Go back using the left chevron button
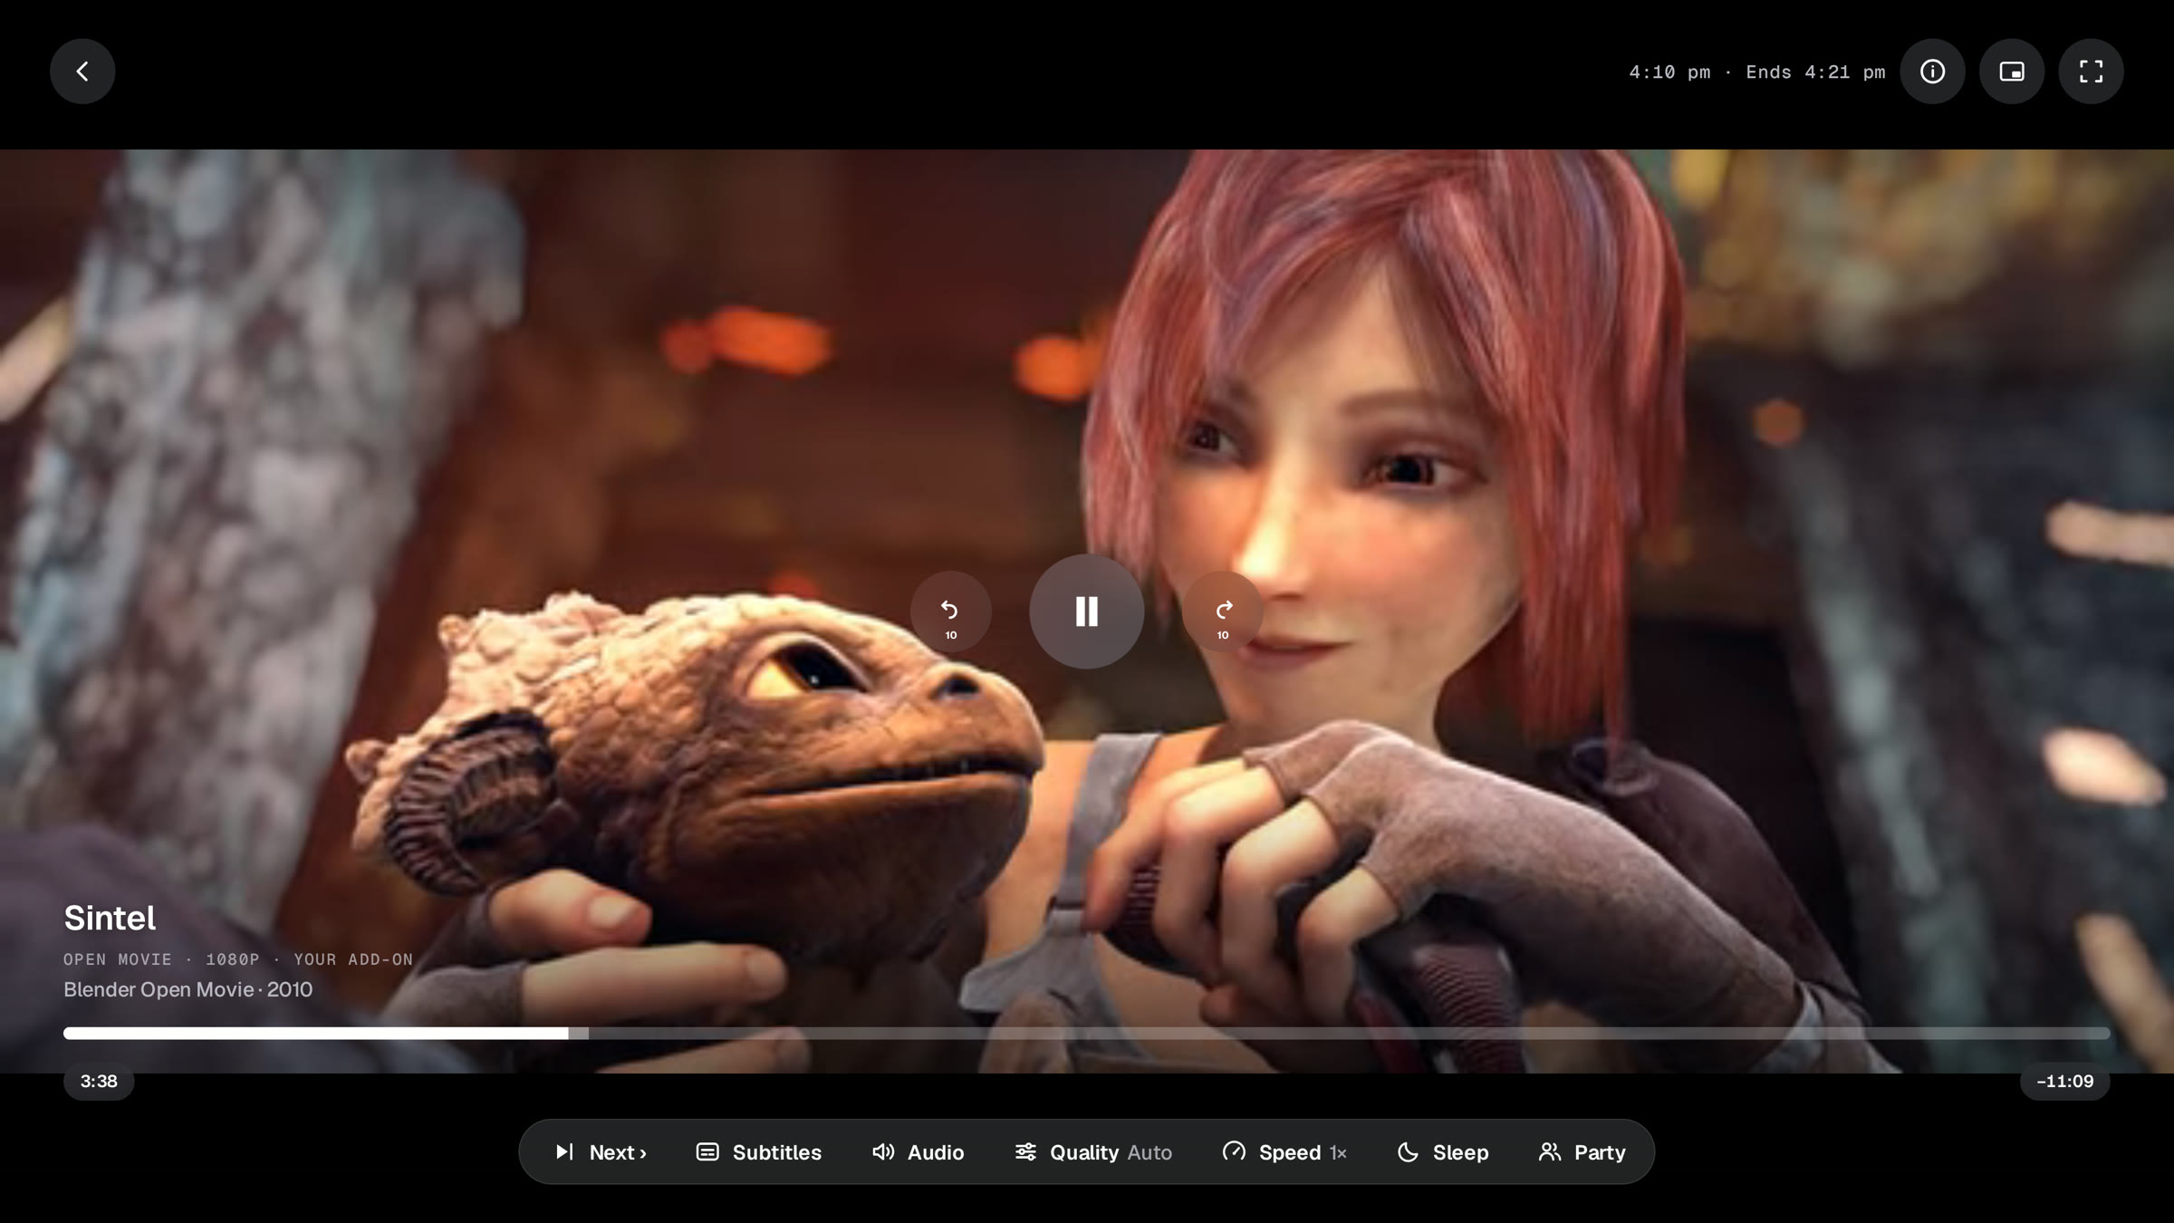 (82, 72)
